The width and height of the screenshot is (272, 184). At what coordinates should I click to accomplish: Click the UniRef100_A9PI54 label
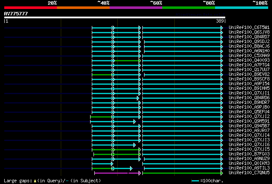(249, 84)
